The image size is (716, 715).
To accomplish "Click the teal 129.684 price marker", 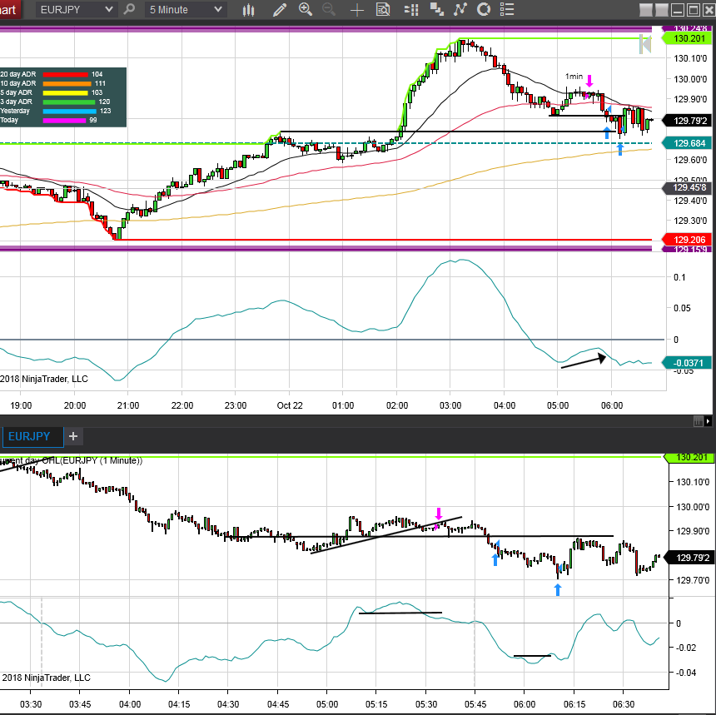I will click(x=686, y=143).
